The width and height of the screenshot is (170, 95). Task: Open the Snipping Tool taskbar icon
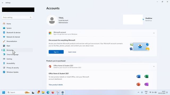click(58, 92)
